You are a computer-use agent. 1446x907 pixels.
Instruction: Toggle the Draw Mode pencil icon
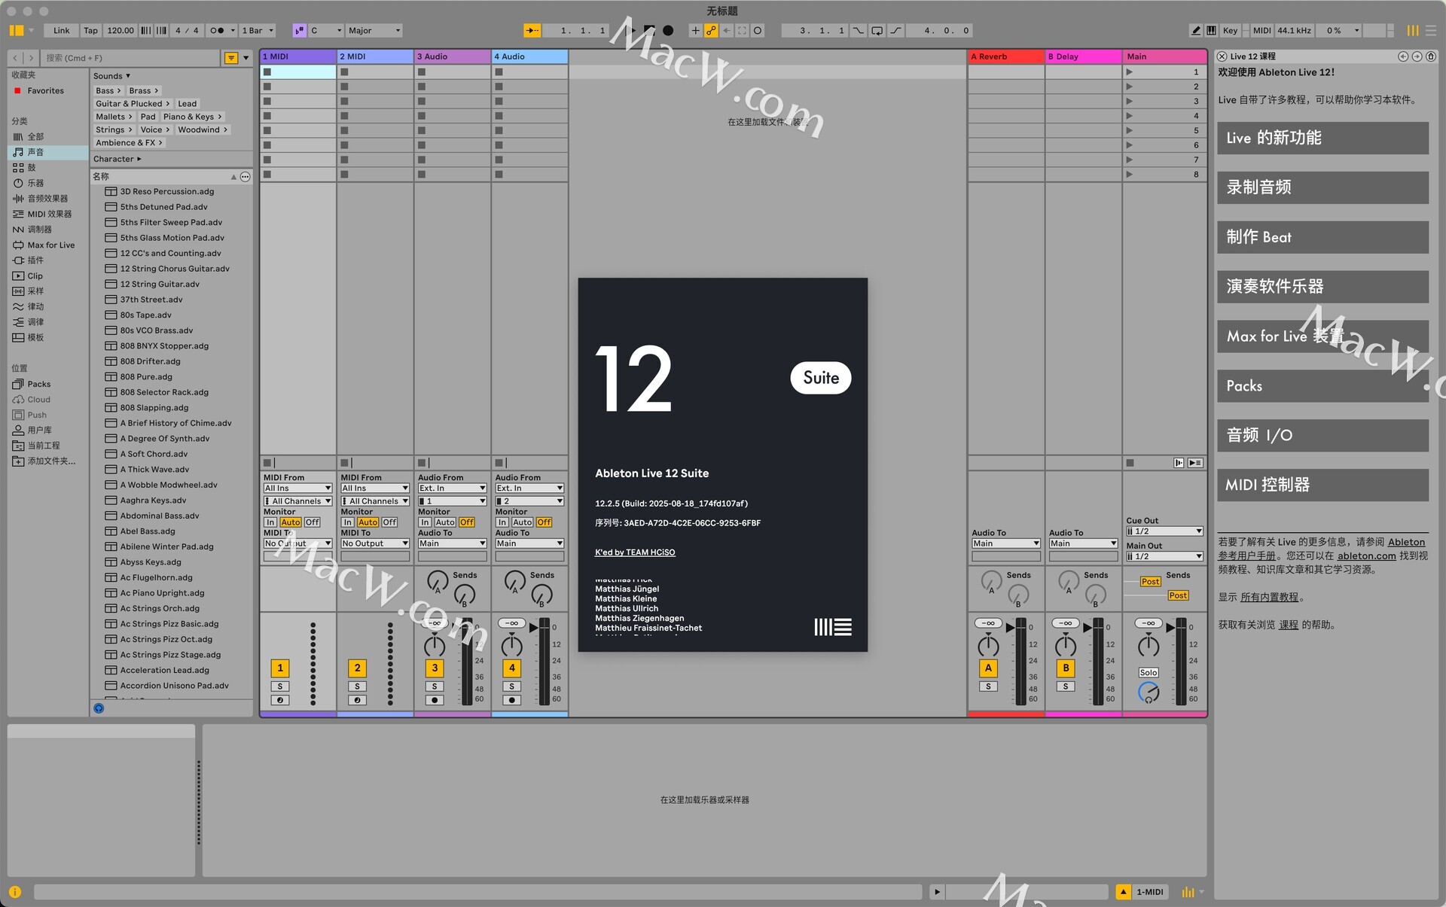click(1196, 31)
